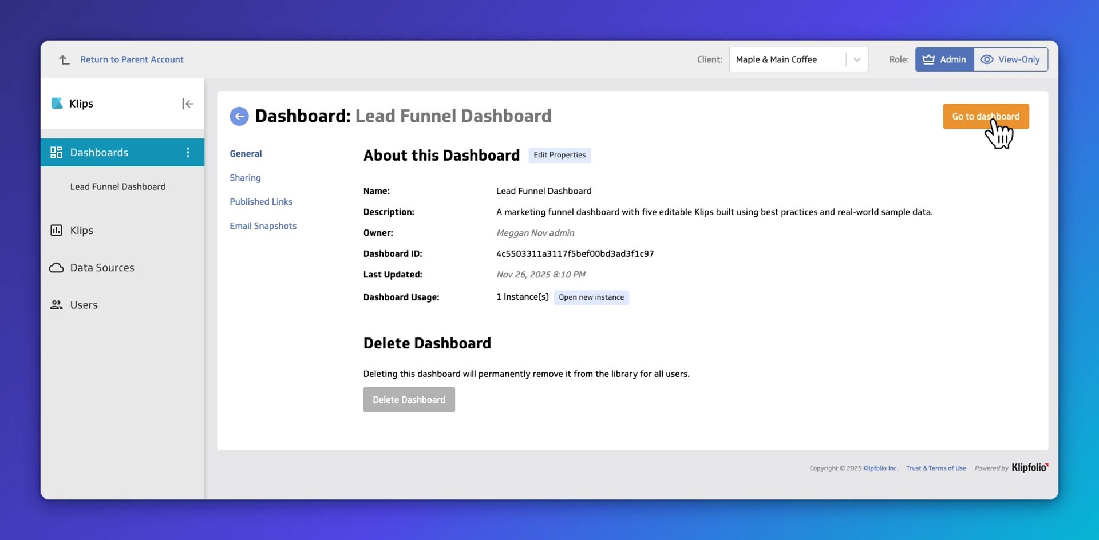Open Email Snapshots tab
Viewport: 1099px width, 540px height.
tap(263, 226)
